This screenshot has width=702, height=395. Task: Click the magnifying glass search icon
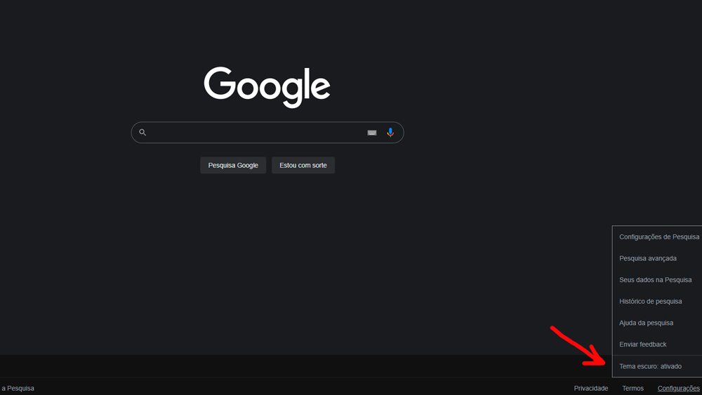click(x=143, y=133)
